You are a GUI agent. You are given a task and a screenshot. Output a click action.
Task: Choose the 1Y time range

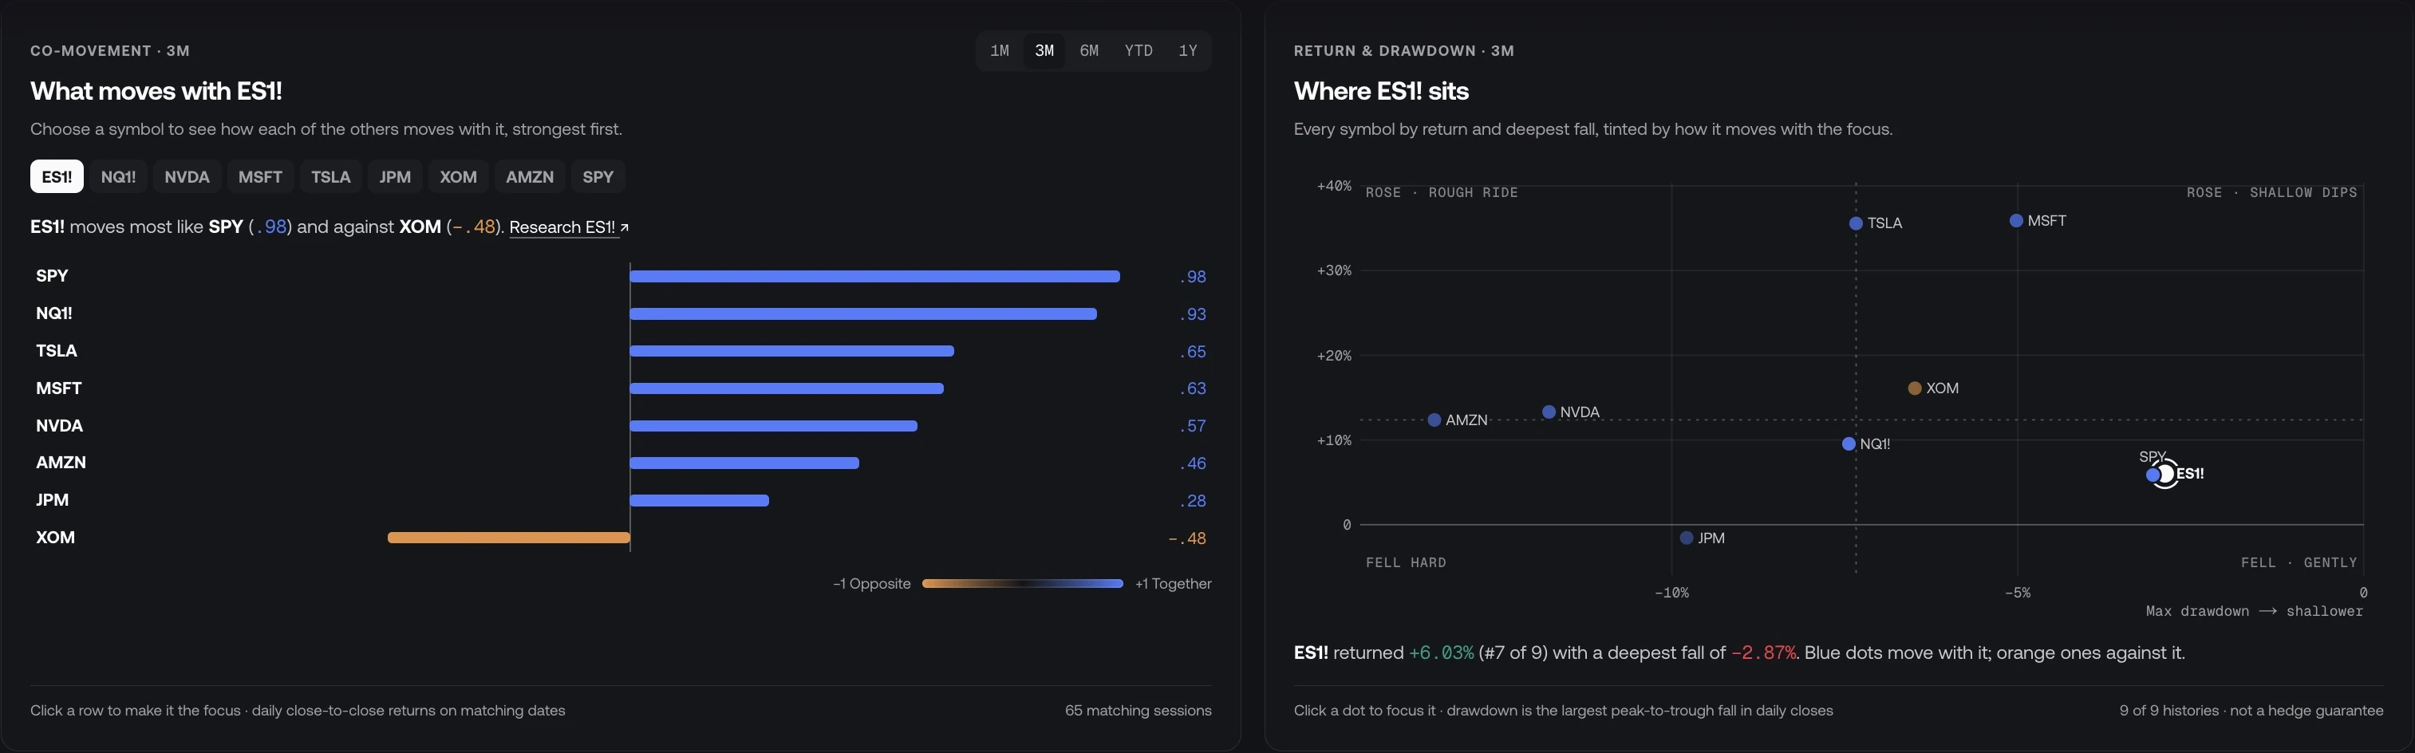pos(1188,50)
